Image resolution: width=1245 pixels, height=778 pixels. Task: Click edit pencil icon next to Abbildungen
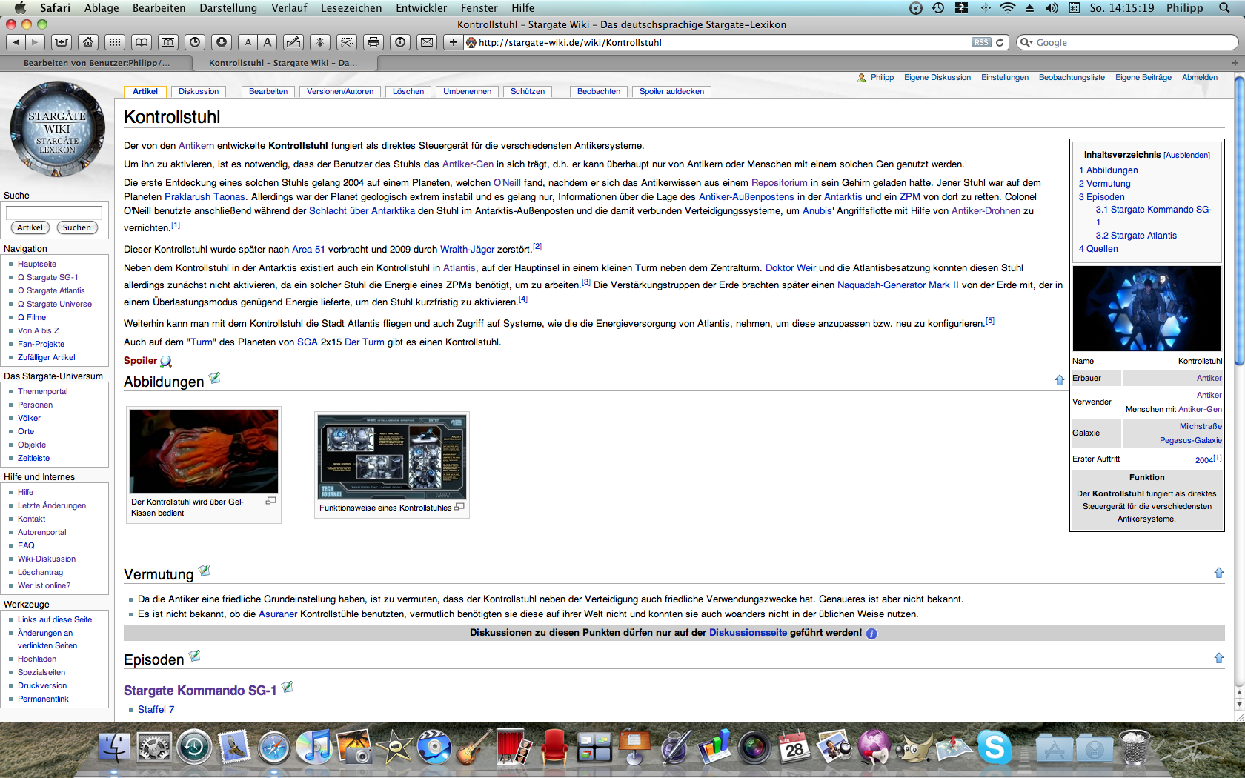pos(215,378)
